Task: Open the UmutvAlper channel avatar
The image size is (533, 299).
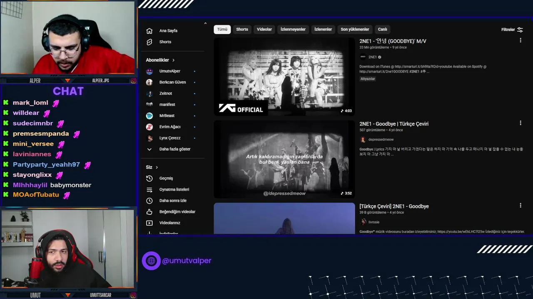Action: point(149,71)
